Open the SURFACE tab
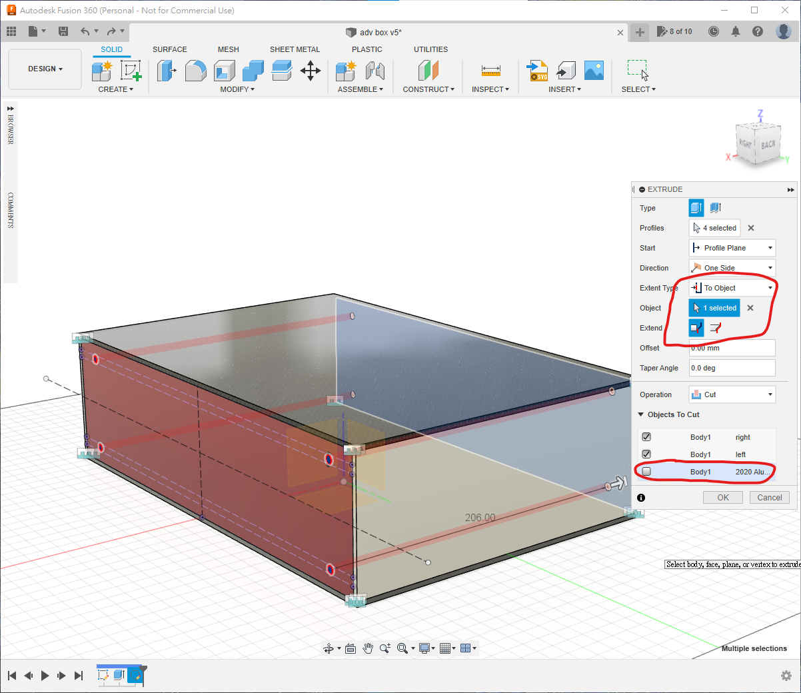The height and width of the screenshot is (693, 801). pos(169,49)
